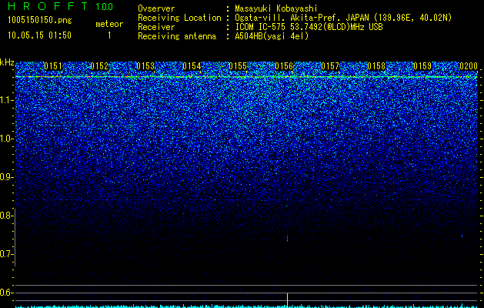Click the 0.6 kHz axis label
Screen dimensions: 484x308
(5, 293)
